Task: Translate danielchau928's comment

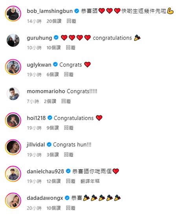Action: pos(90,181)
